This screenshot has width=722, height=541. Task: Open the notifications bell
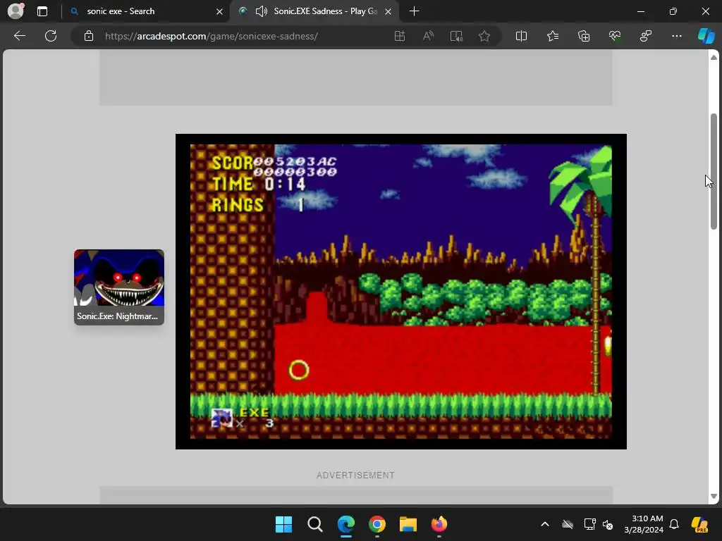(674, 524)
